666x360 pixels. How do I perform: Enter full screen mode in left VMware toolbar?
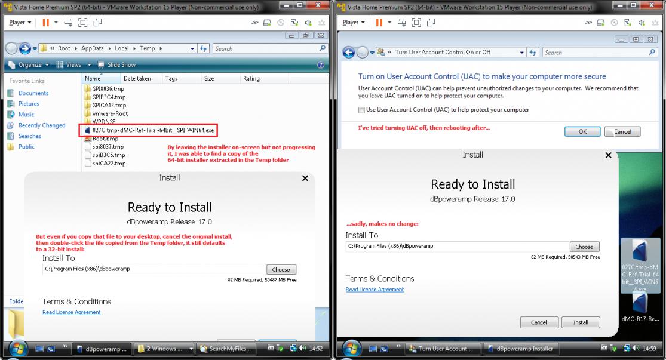[x=83, y=23]
